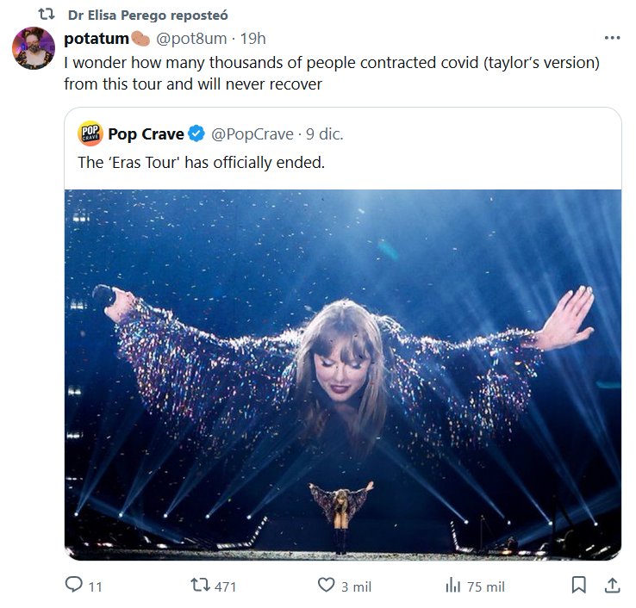Open tweet timestamp 19h
This screenshot has height=608, width=636.
[x=253, y=38]
